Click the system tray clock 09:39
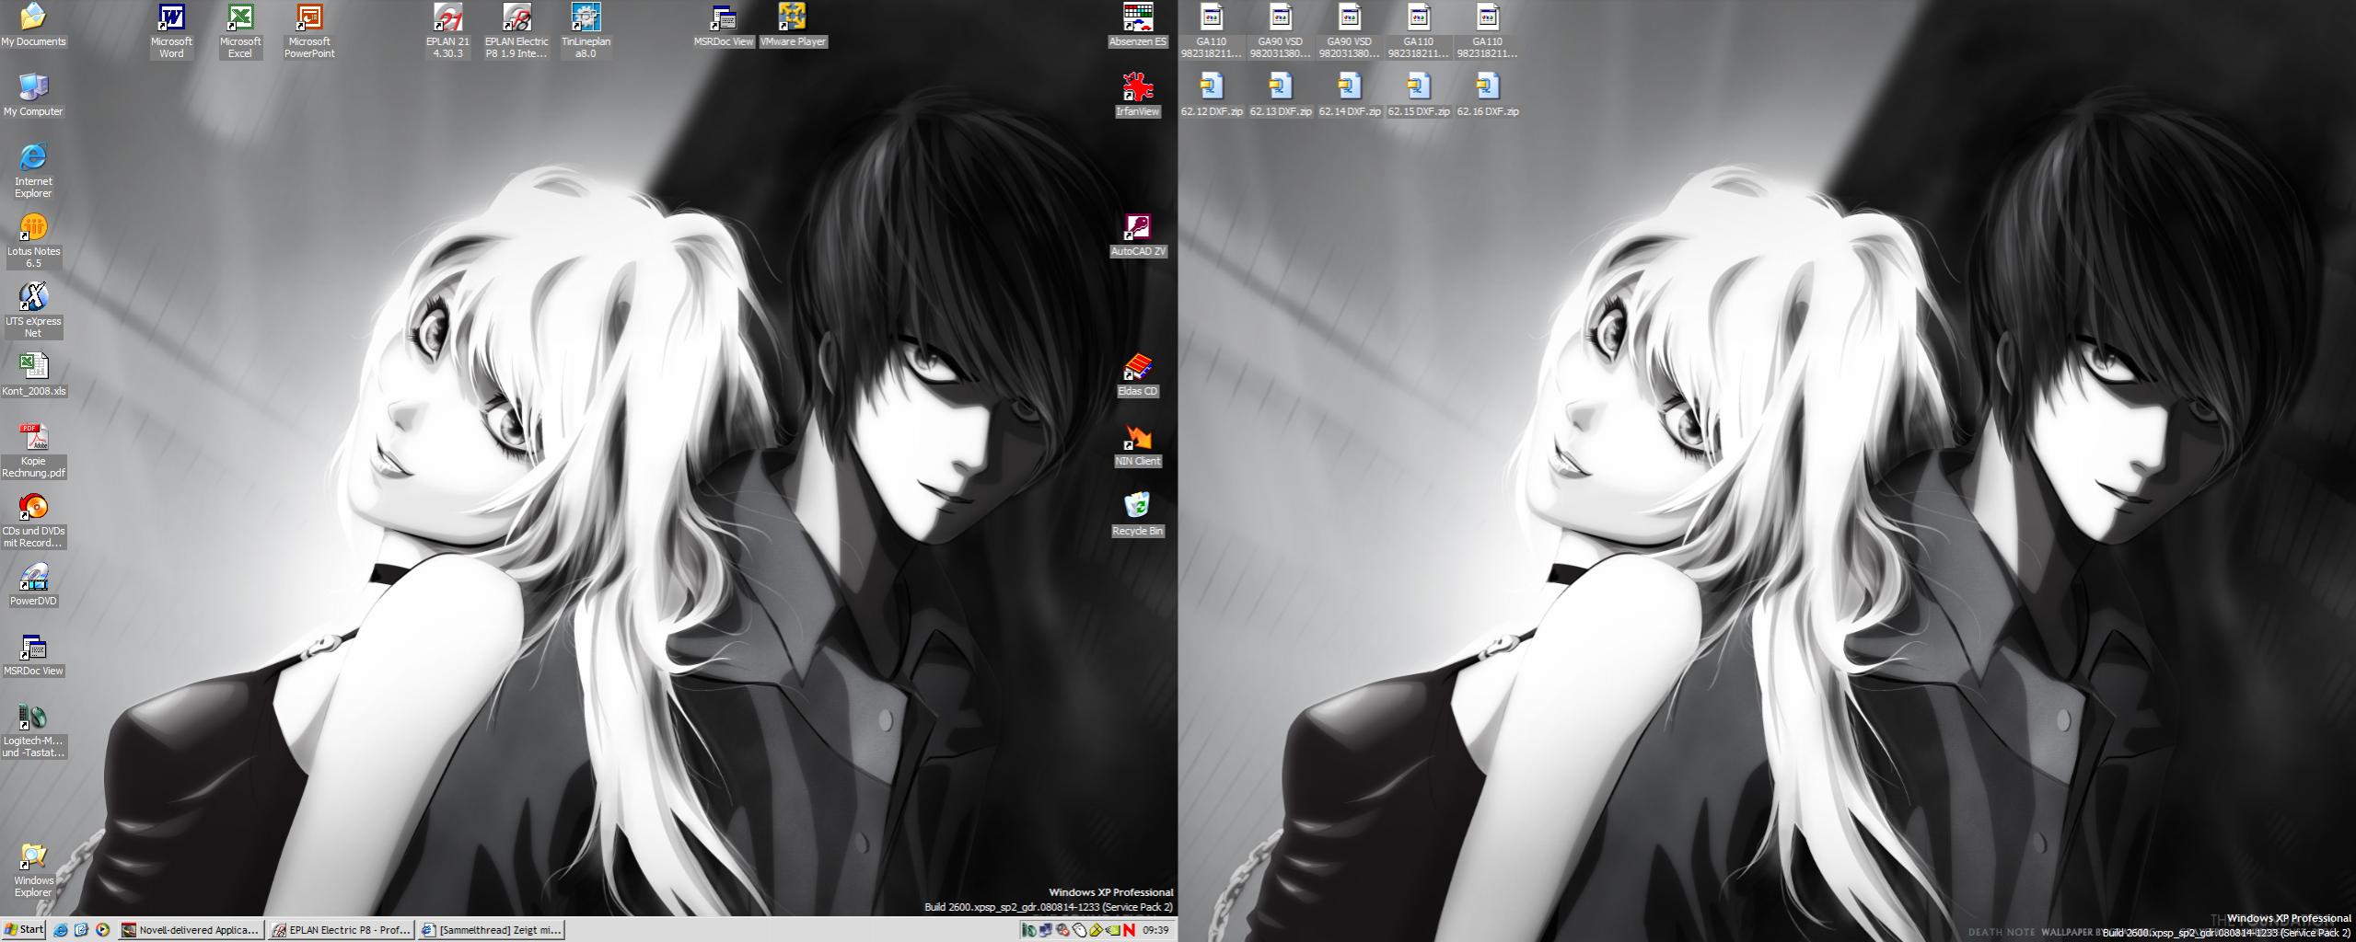 pos(1155,930)
